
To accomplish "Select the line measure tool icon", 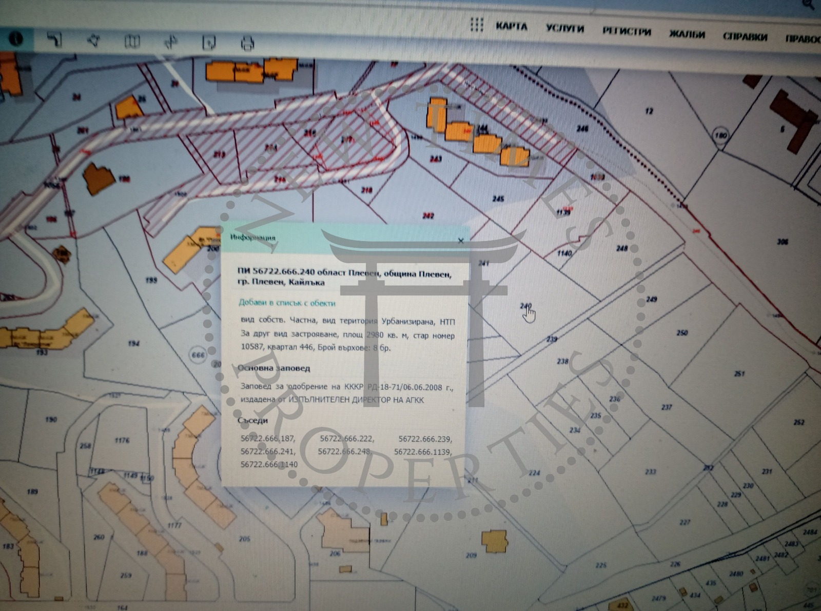I will [x=54, y=40].
